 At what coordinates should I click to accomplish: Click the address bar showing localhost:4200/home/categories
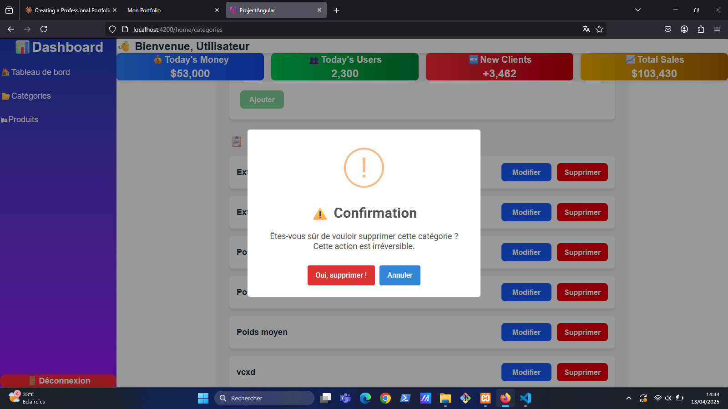[x=355, y=30]
